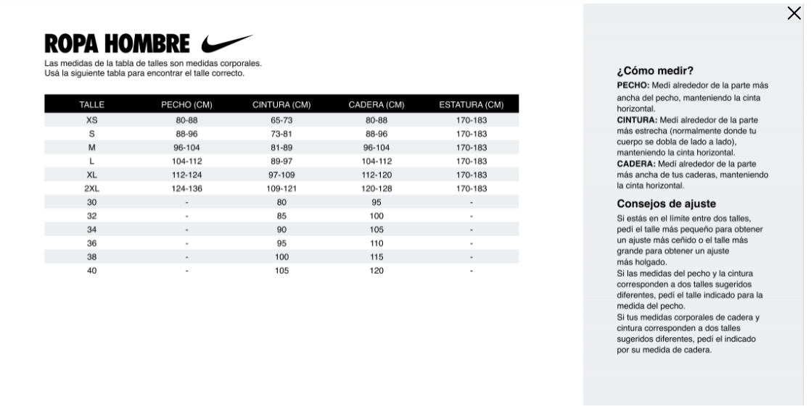The width and height of the screenshot is (811, 412).
Task: Select the ESTATURA (CM) column header
Action: [x=472, y=105]
